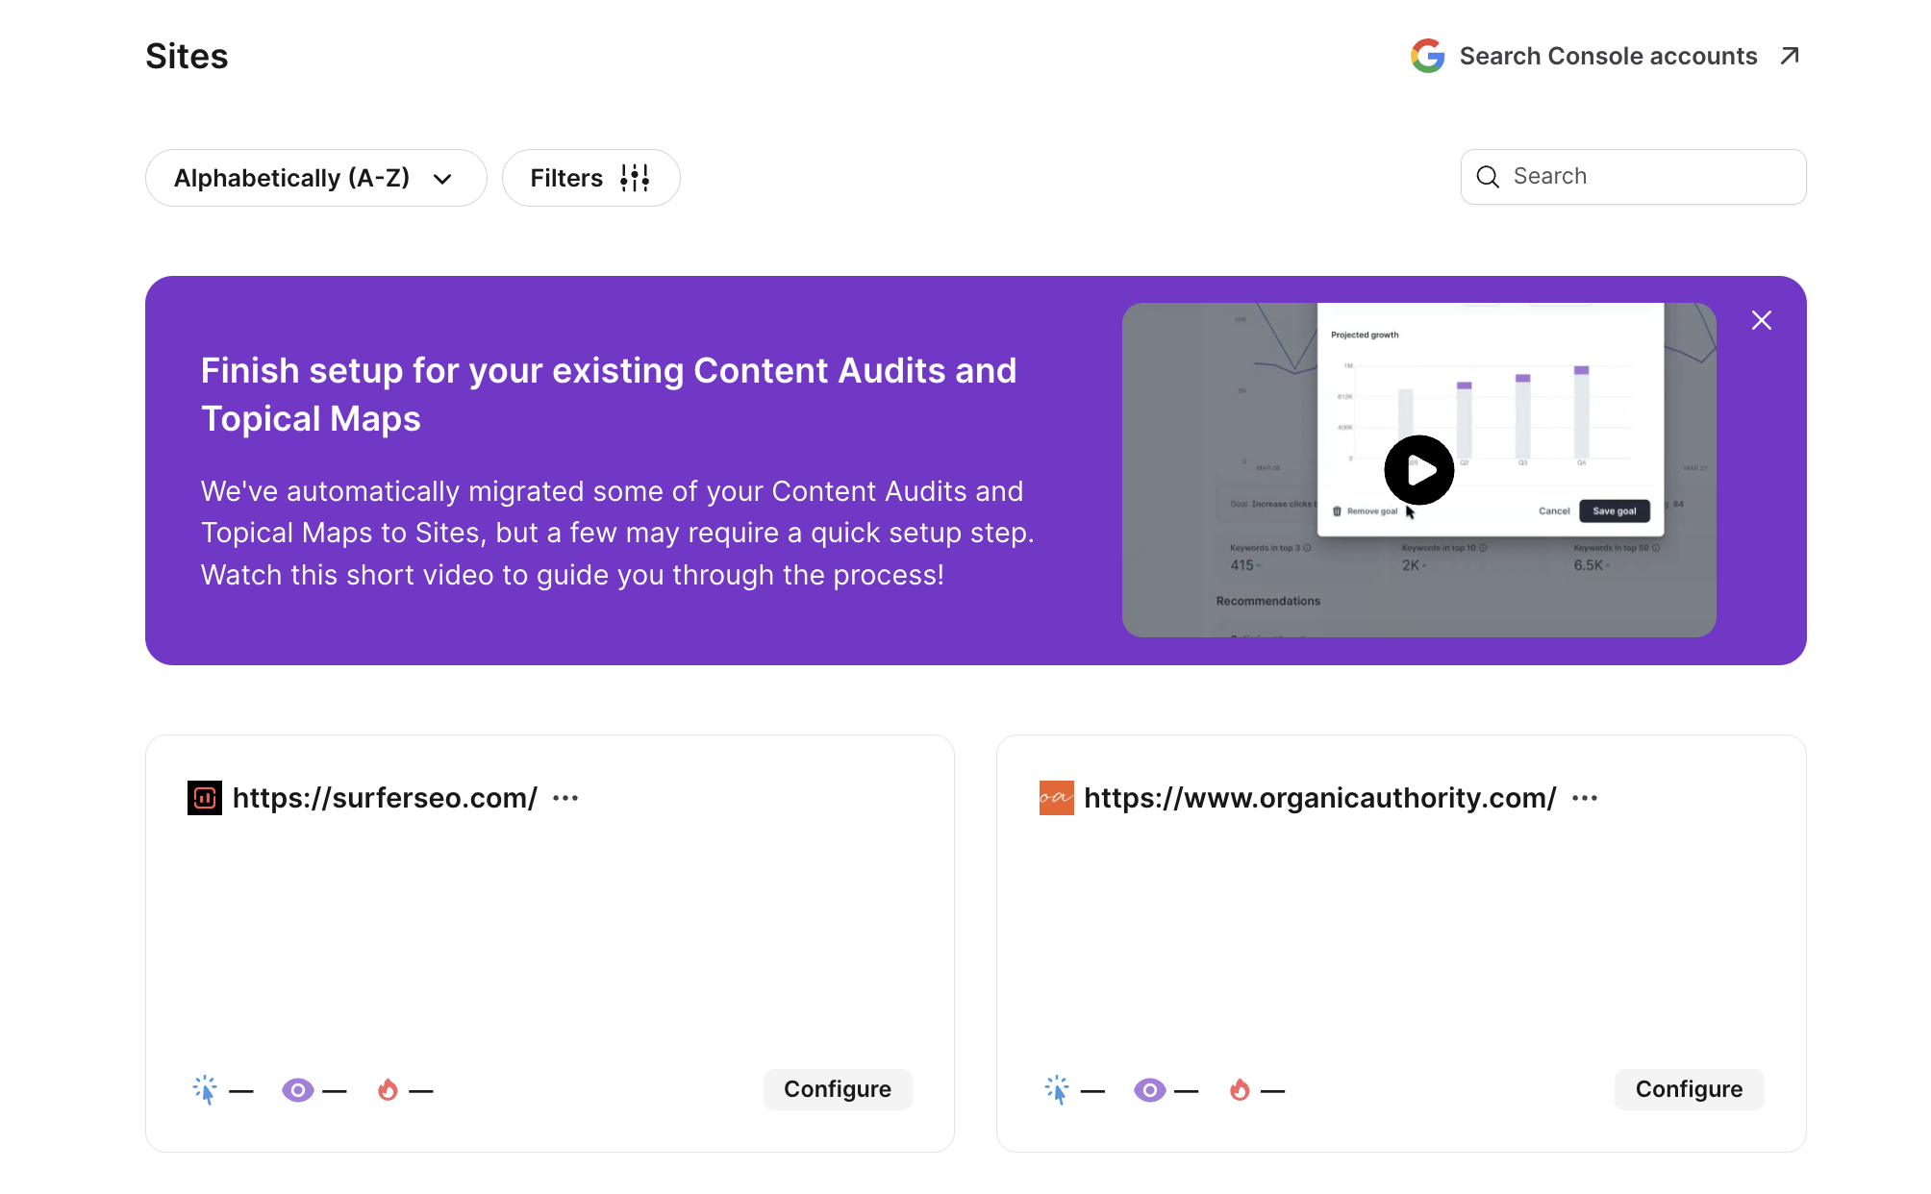Click clicks cursor icon on surferseo card
Viewport: 1931px width, 1194px height.
coord(205,1089)
